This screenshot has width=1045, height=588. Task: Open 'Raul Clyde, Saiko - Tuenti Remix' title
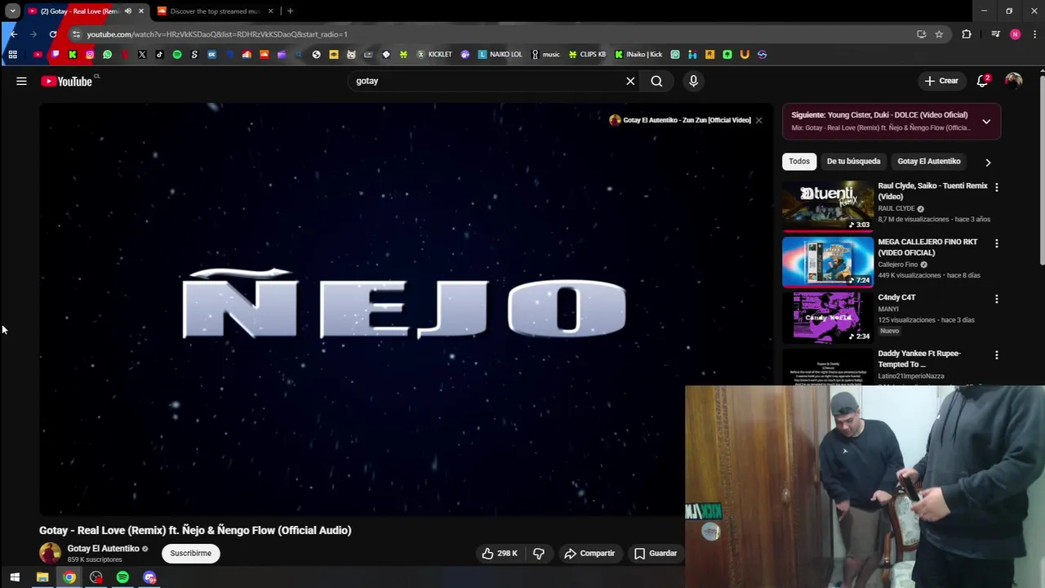point(932,191)
